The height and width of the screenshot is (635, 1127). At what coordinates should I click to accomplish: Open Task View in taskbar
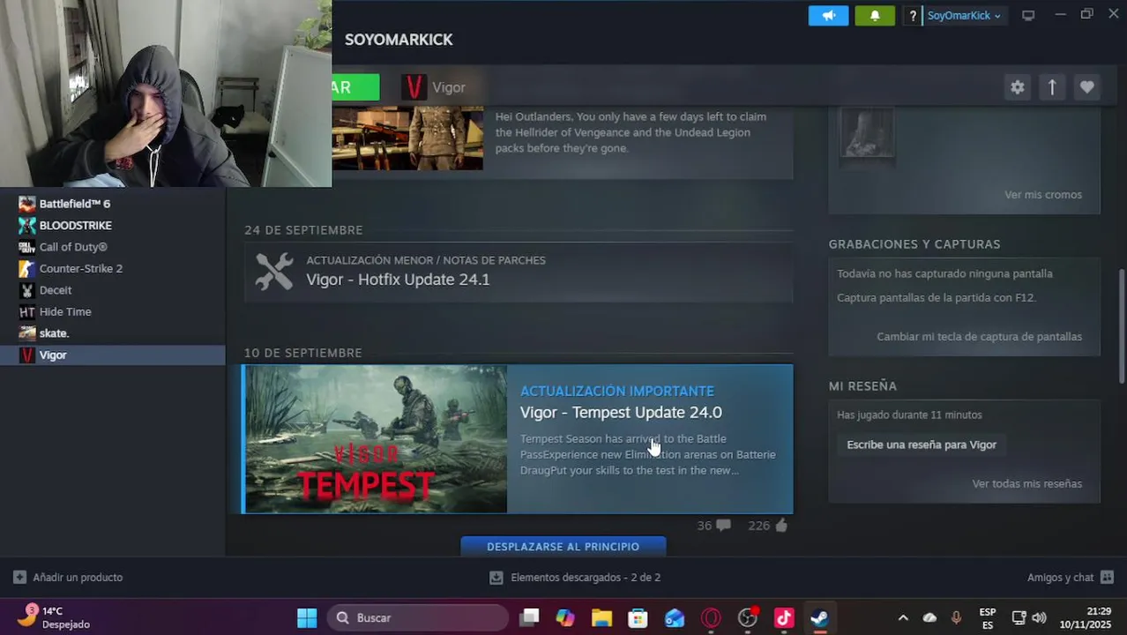coord(529,617)
